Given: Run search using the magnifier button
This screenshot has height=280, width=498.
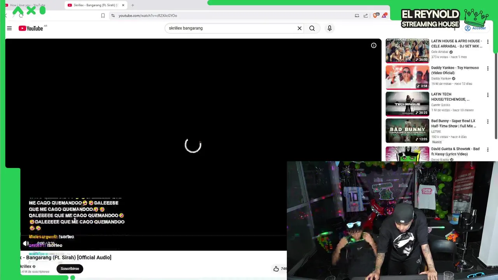Looking at the screenshot, I should click(312, 28).
